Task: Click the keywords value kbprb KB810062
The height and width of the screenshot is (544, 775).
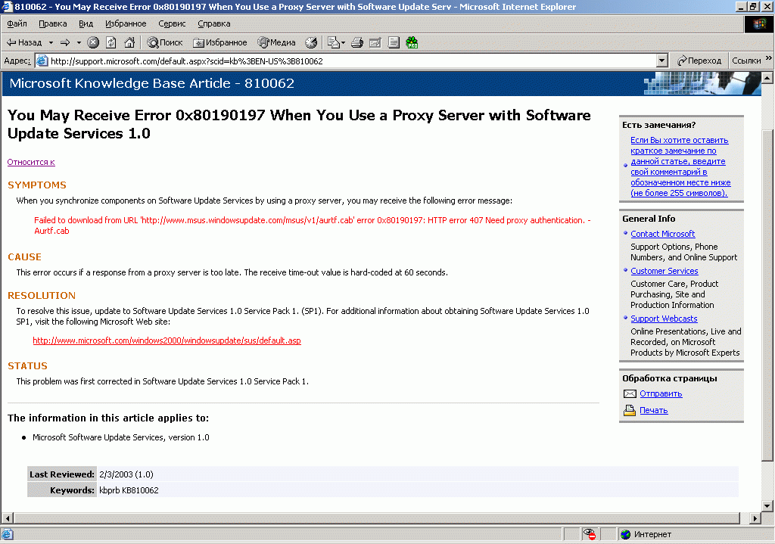Action: pyautogui.click(x=129, y=490)
